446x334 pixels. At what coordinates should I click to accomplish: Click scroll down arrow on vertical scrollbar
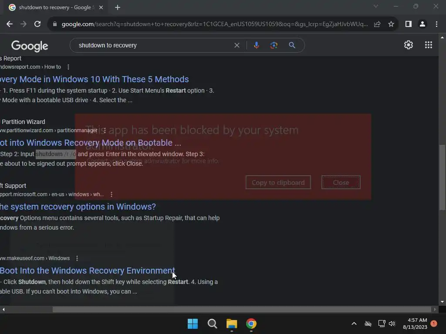(x=442, y=302)
